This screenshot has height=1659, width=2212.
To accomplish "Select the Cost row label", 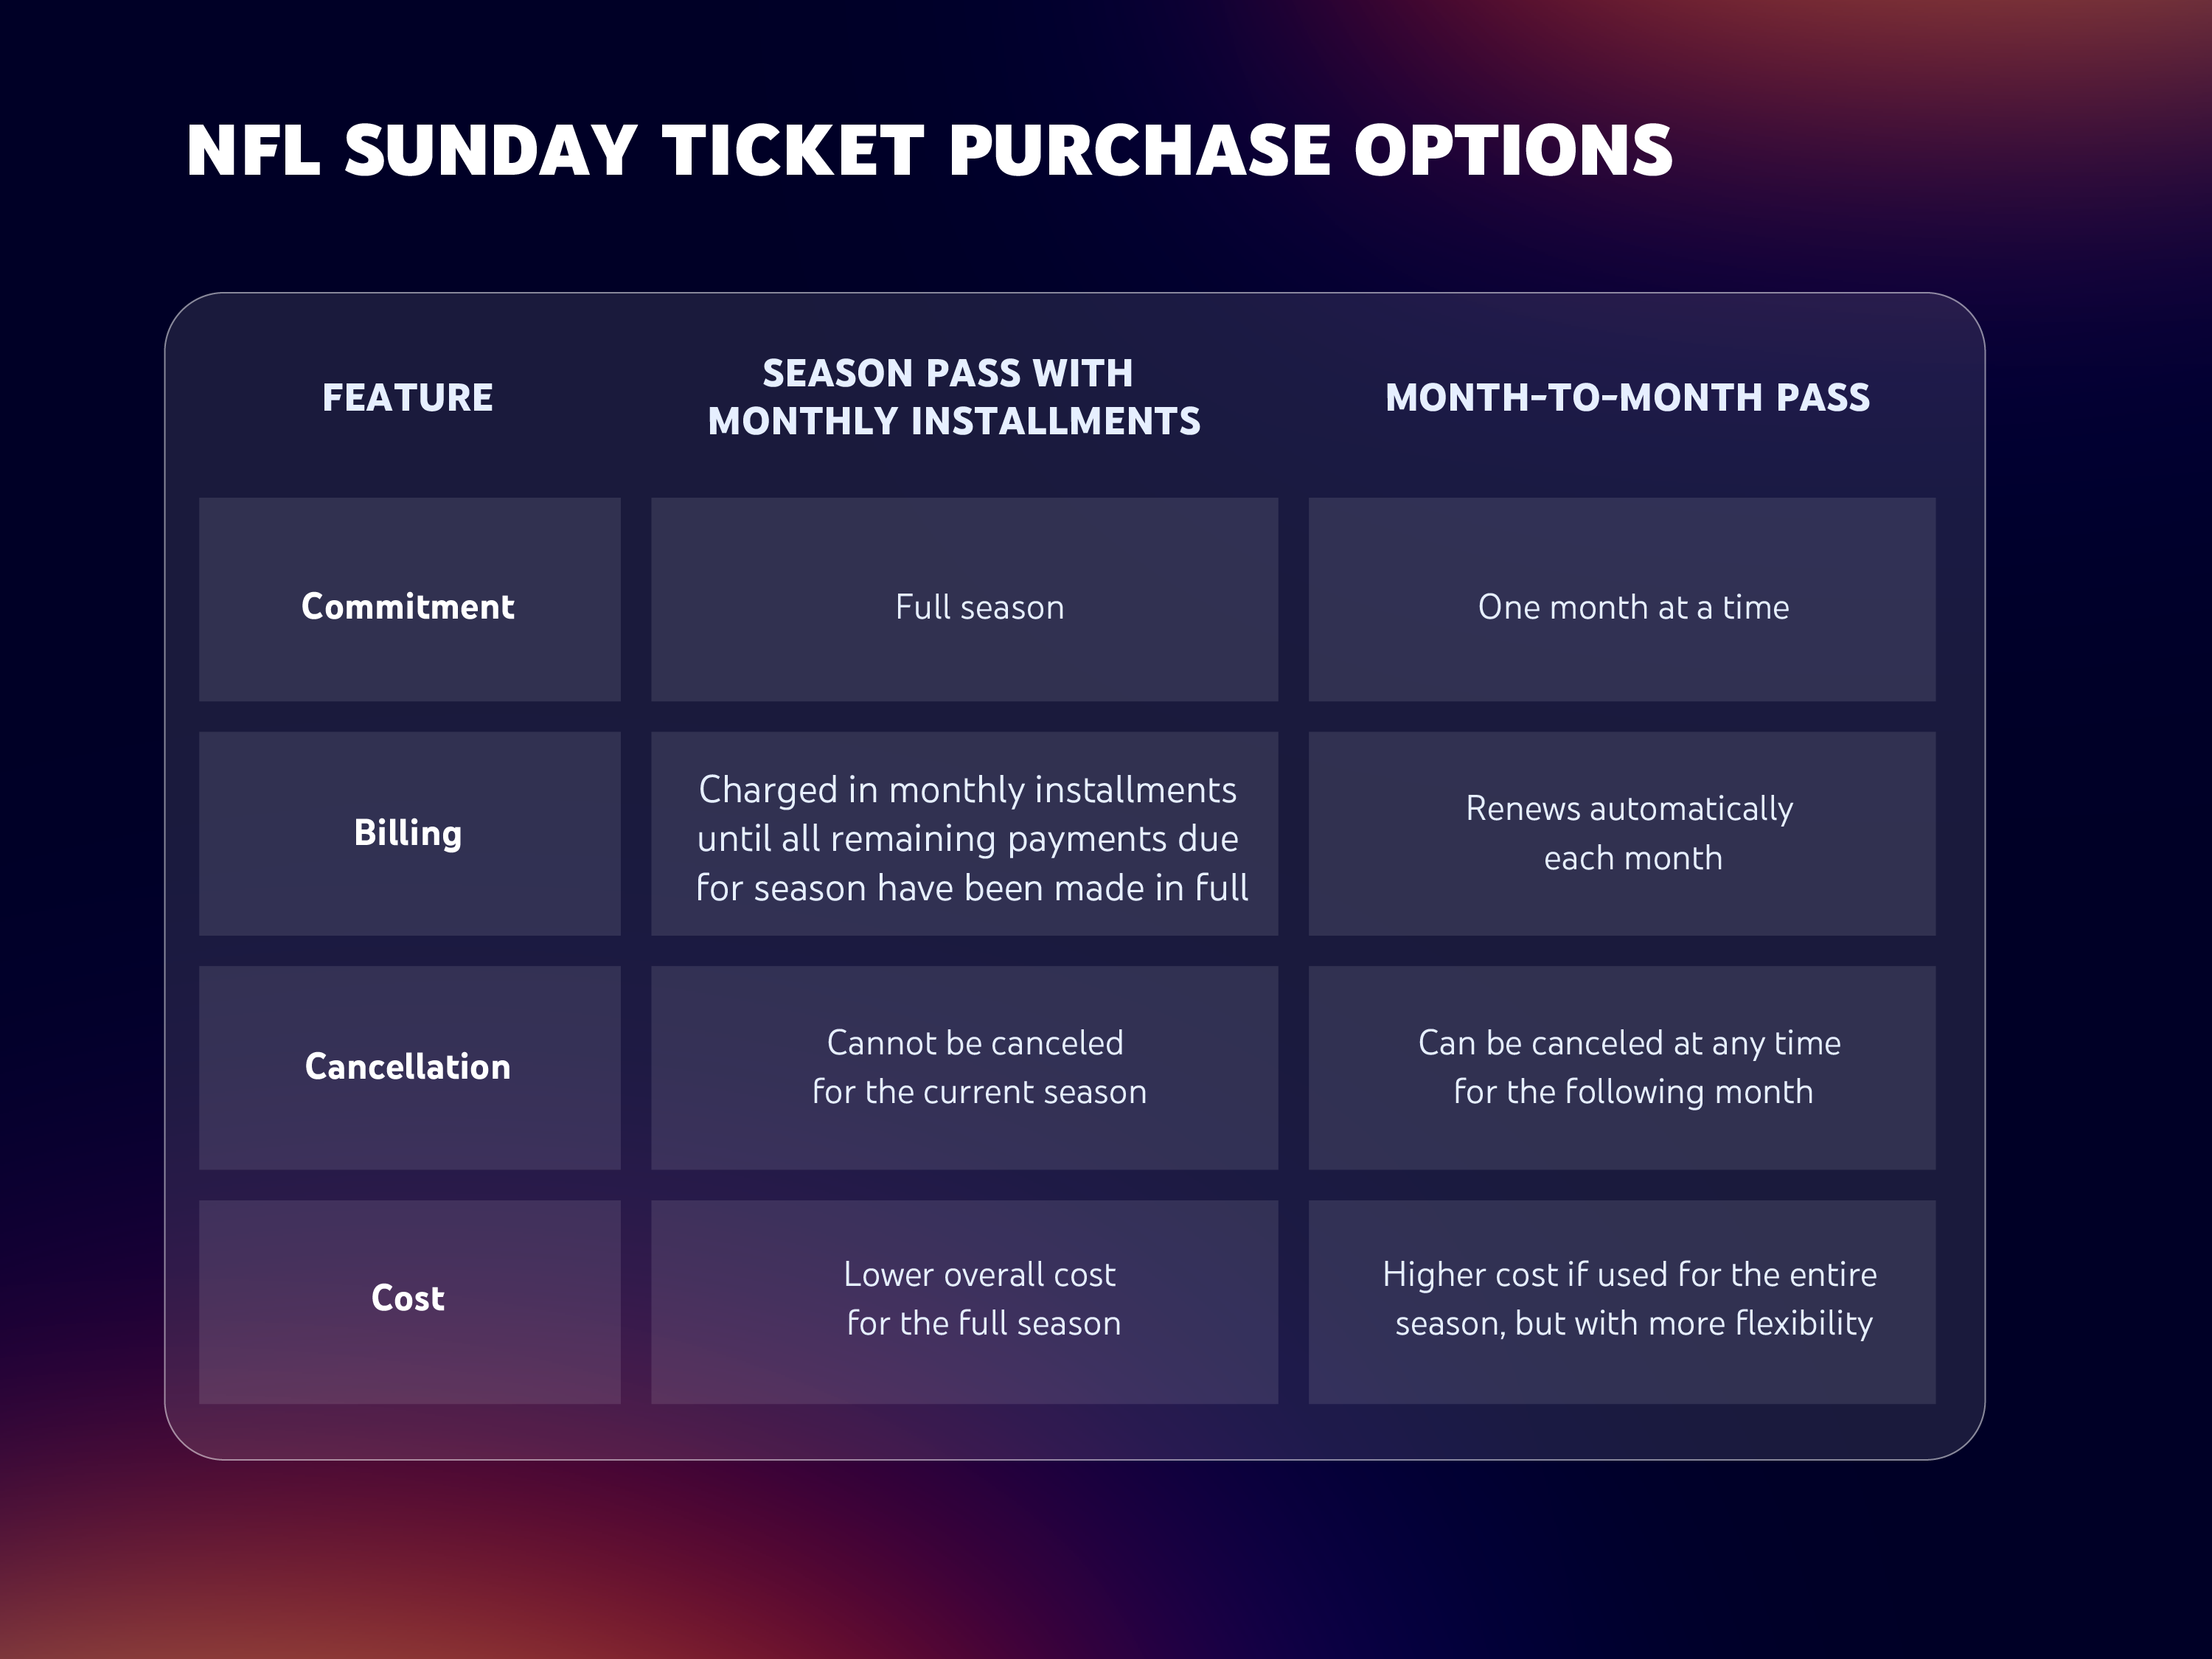I will pyautogui.click(x=408, y=1298).
